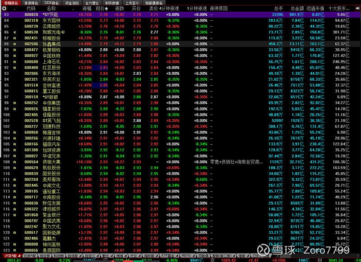Sort by the 涨幅 column header
361x262 pixels.
[87, 9]
